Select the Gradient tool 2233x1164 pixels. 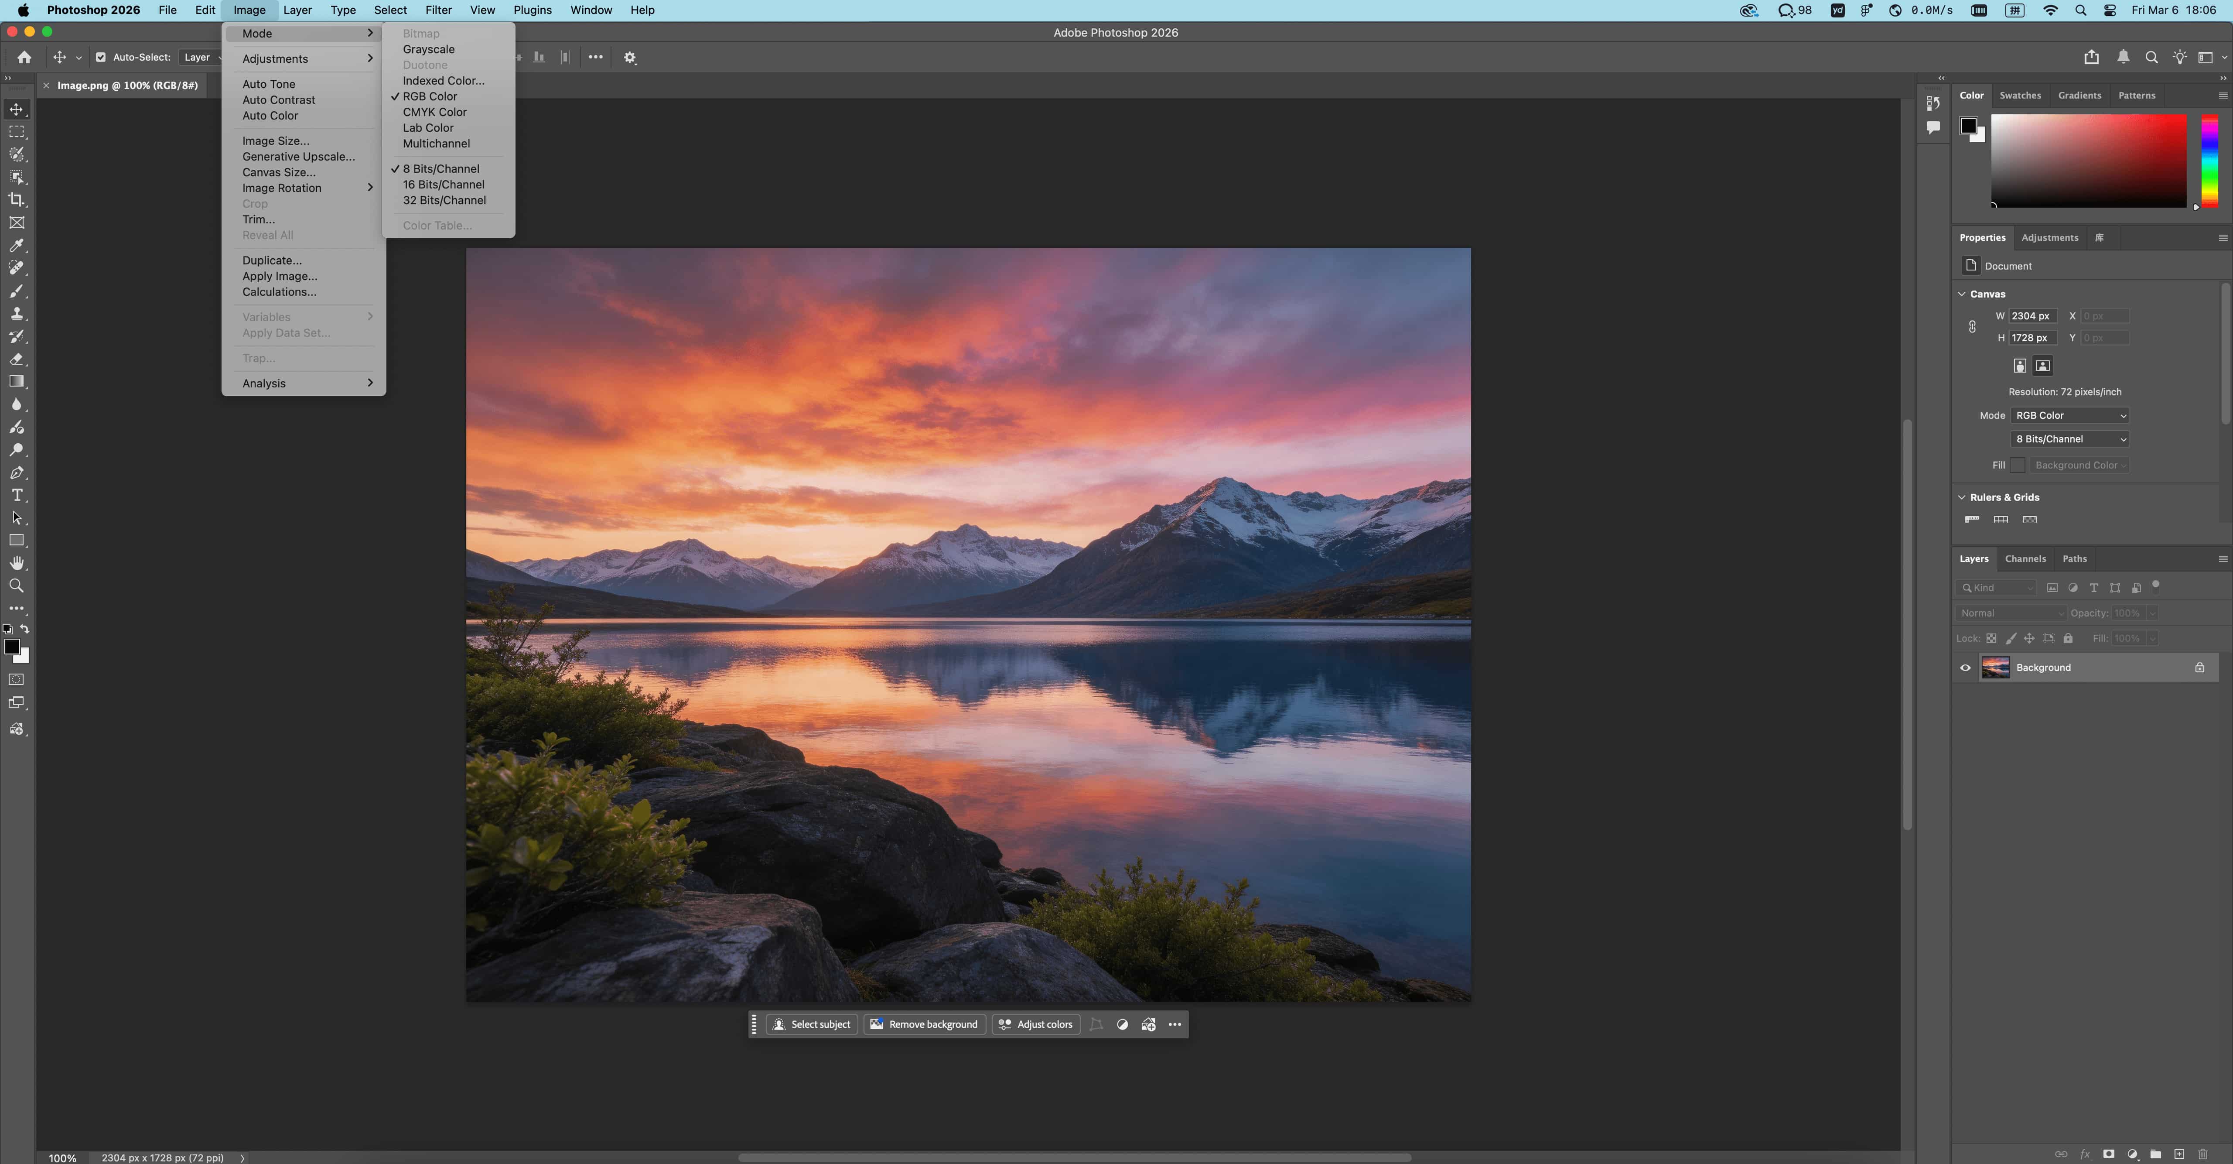coord(17,382)
